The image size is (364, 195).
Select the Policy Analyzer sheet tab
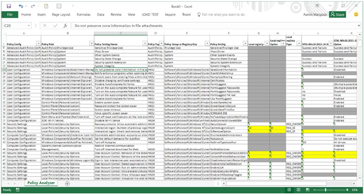click(41, 183)
